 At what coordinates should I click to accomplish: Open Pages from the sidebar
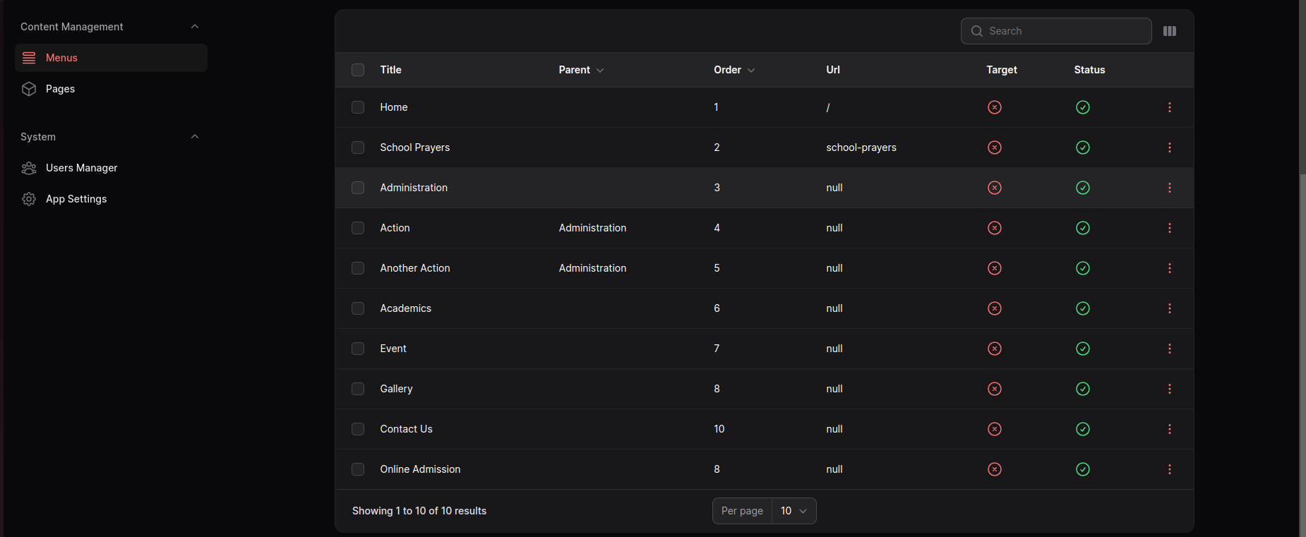coord(60,89)
